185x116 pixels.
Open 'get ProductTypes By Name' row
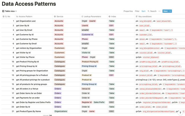tap(29, 111)
